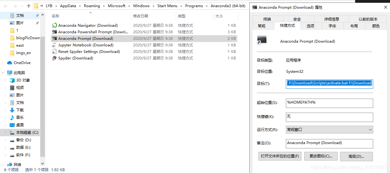Click the 备注 comment field

[329, 143]
